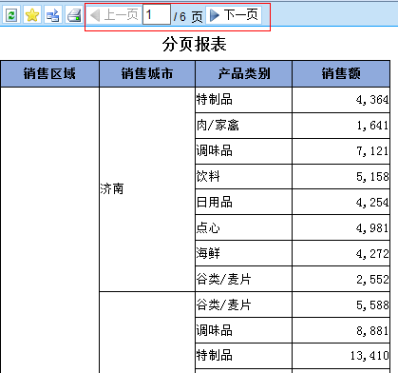Click the 产品类别 column header
This screenshot has width=398, height=373.
click(x=243, y=74)
